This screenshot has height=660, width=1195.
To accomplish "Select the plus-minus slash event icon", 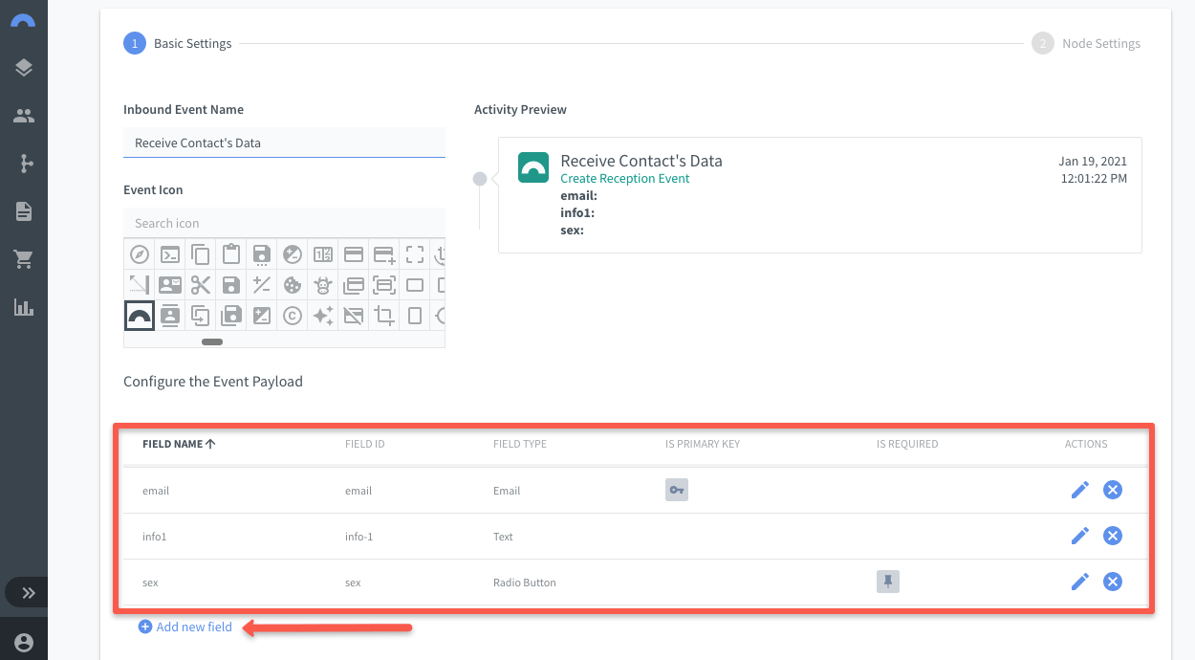I will 262,285.
